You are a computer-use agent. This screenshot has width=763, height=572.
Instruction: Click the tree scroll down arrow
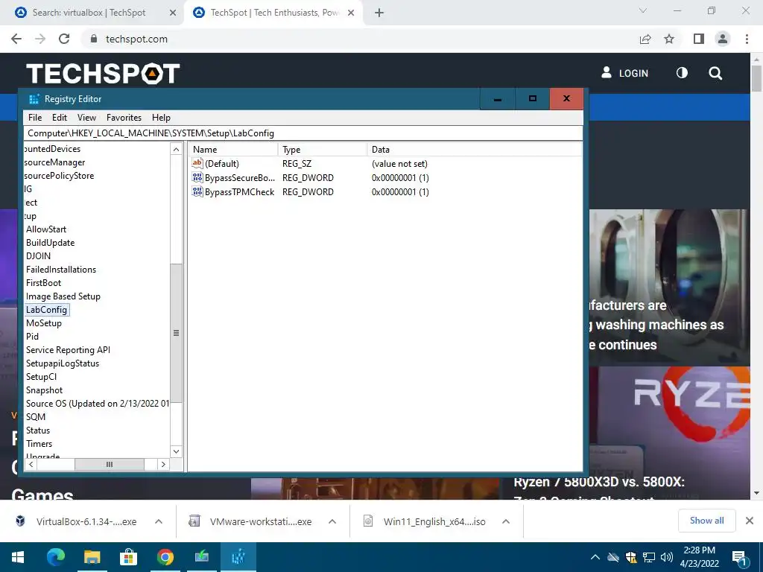176,451
